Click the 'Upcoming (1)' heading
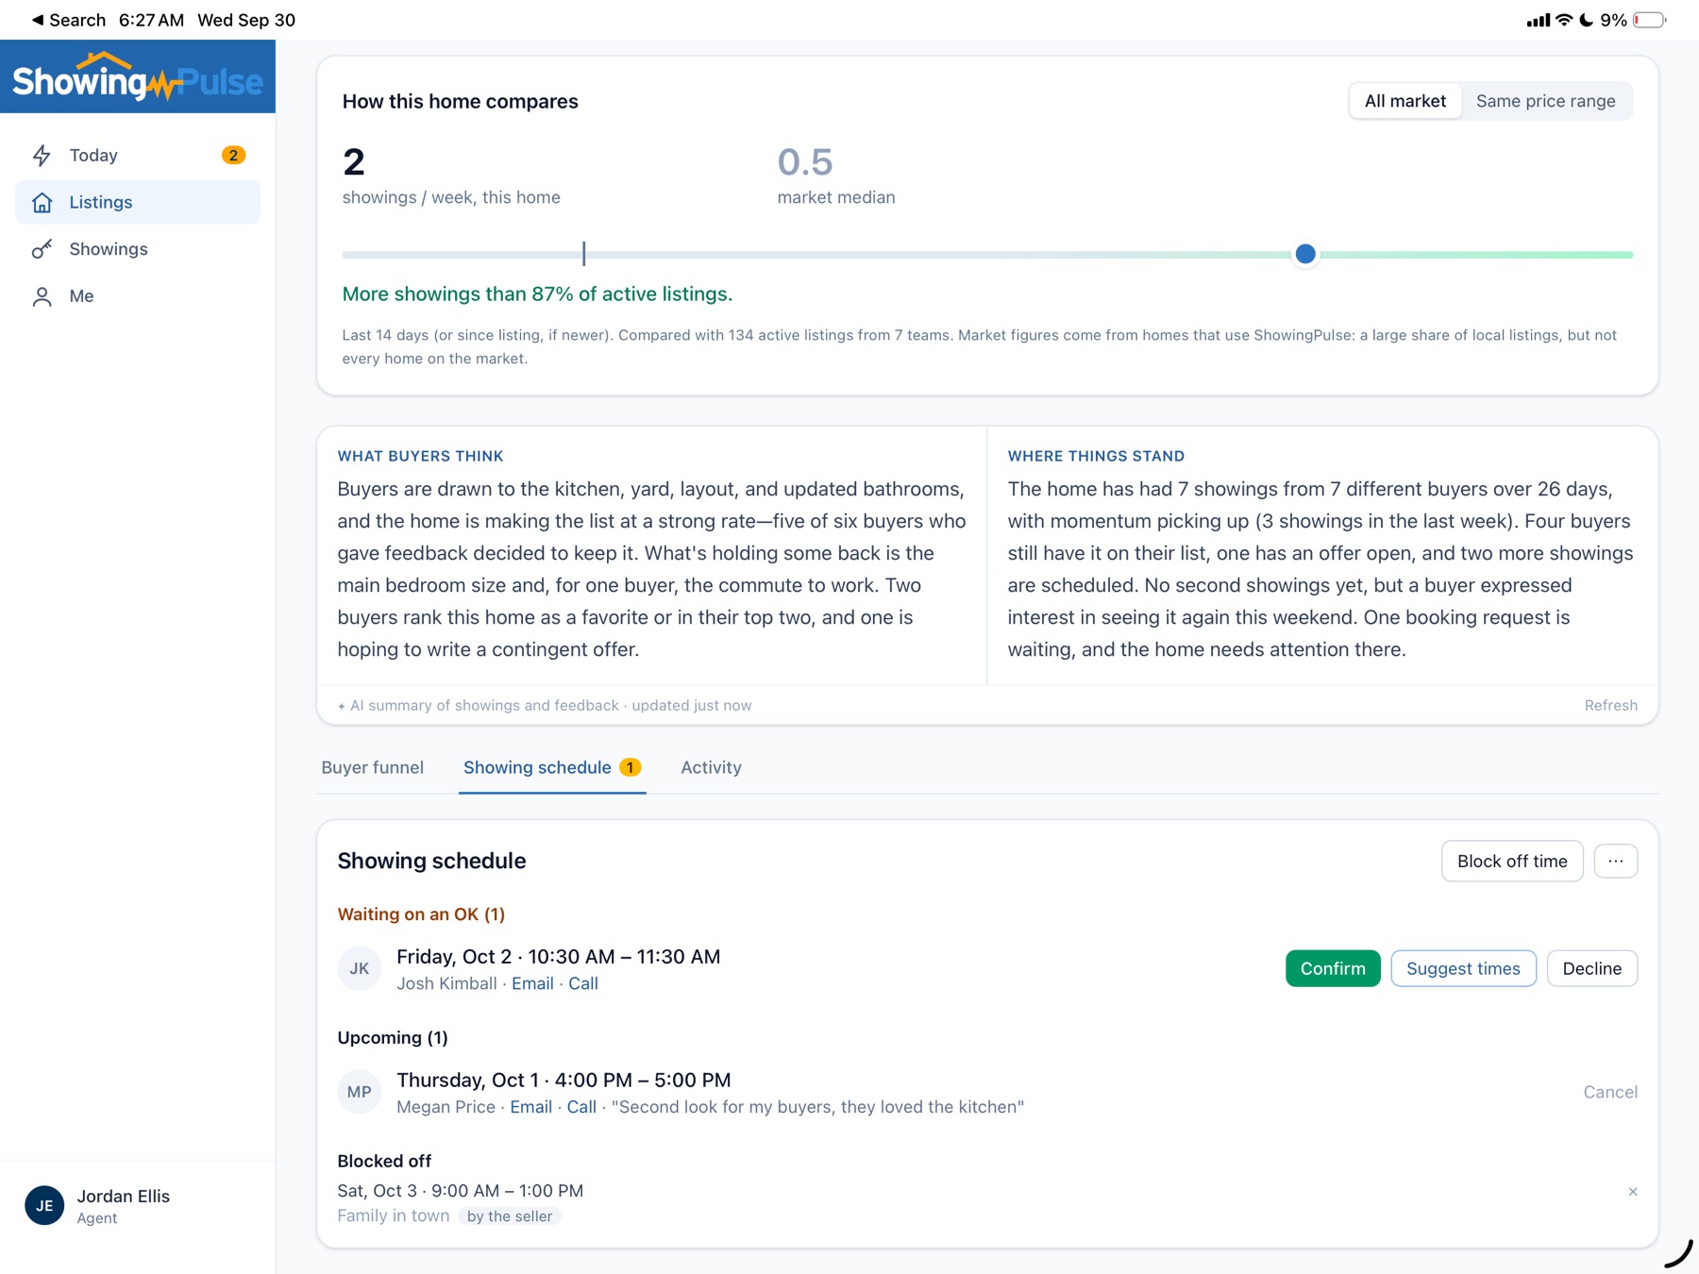The width and height of the screenshot is (1699, 1274). [393, 1038]
